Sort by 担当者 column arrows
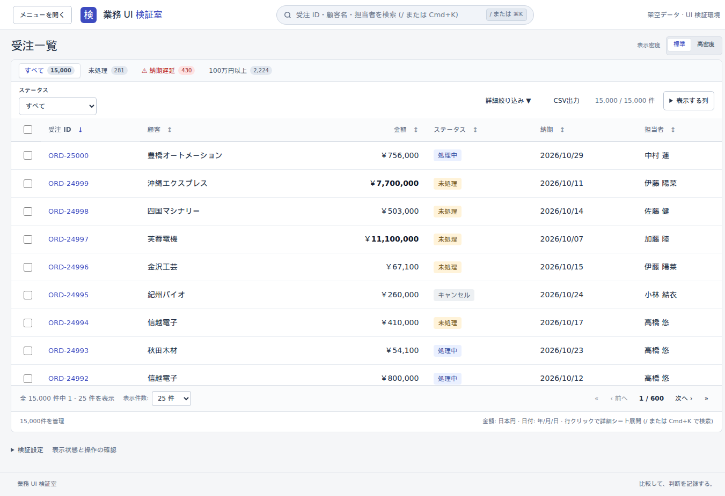 (x=673, y=130)
